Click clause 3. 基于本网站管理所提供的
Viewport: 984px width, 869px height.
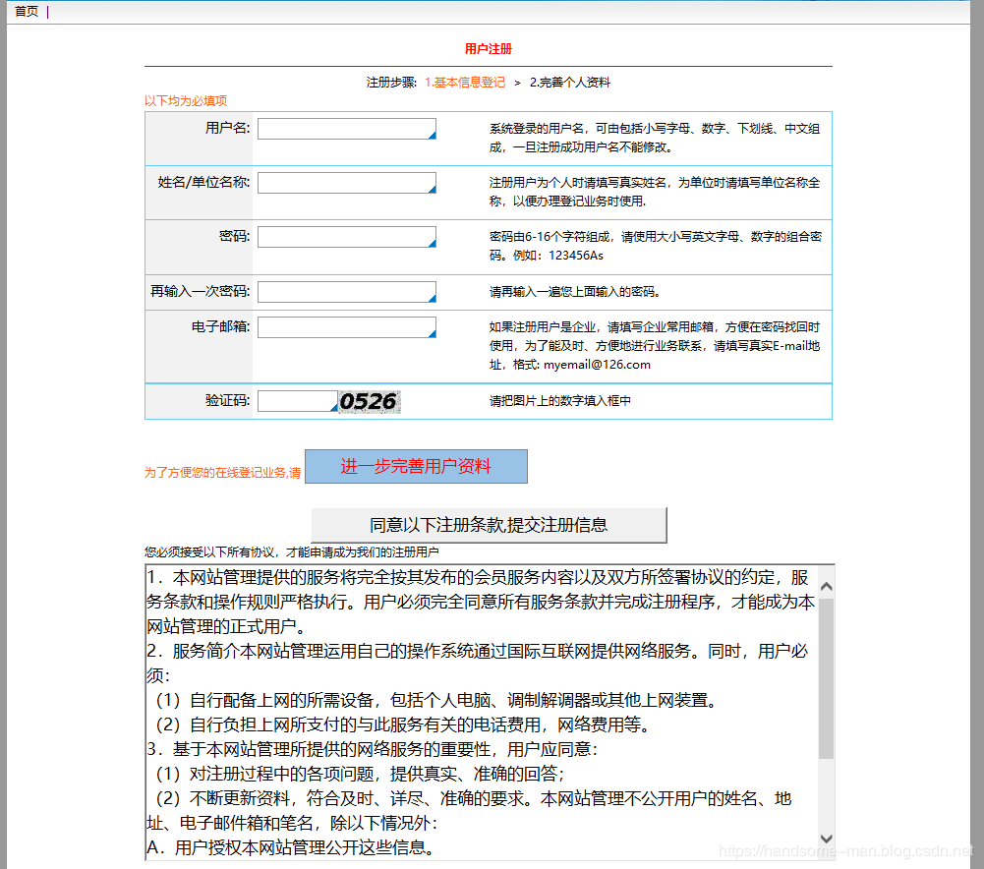(x=373, y=749)
